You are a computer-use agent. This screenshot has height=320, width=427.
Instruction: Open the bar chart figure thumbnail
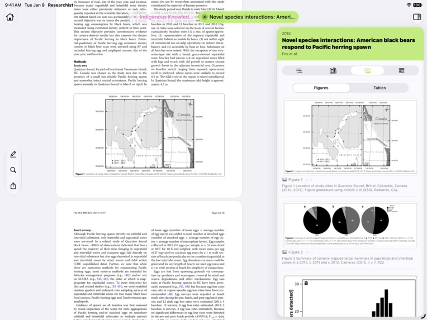coord(350,297)
